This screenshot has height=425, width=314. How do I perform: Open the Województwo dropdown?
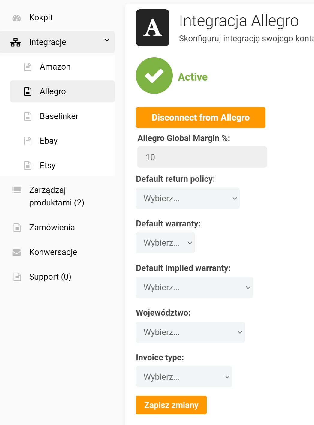click(x=190, y=332)
